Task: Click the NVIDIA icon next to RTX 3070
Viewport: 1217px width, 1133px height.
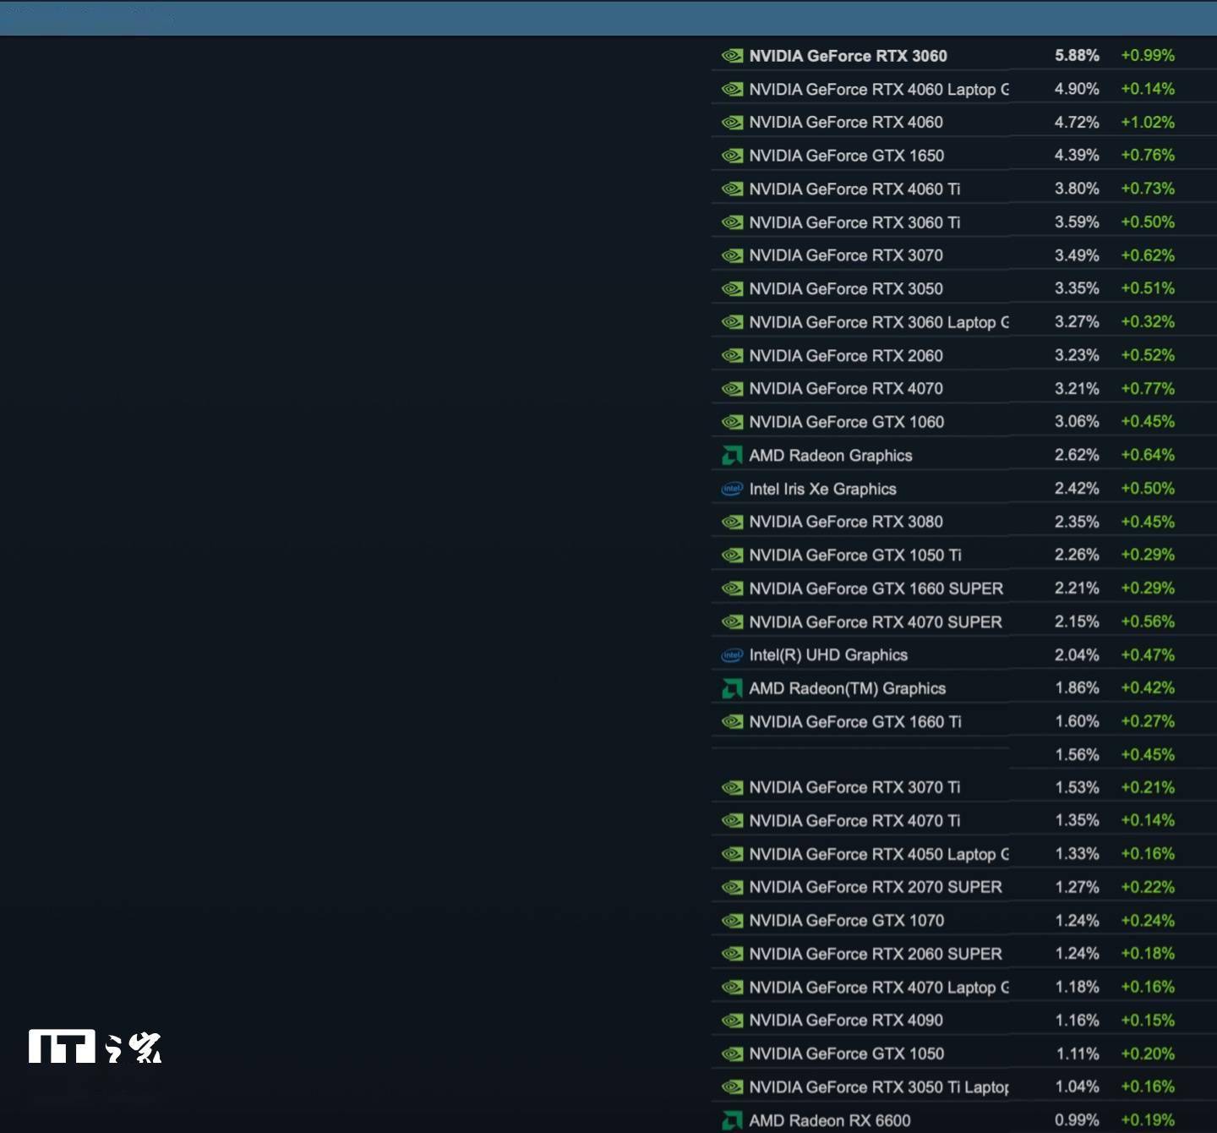Action: click(x=732, y=255)
